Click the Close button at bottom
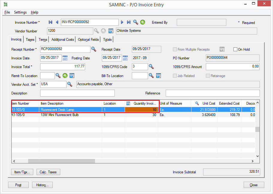Image resolution: width=273 pixels, height=194 pixels. tap(254, 185)
